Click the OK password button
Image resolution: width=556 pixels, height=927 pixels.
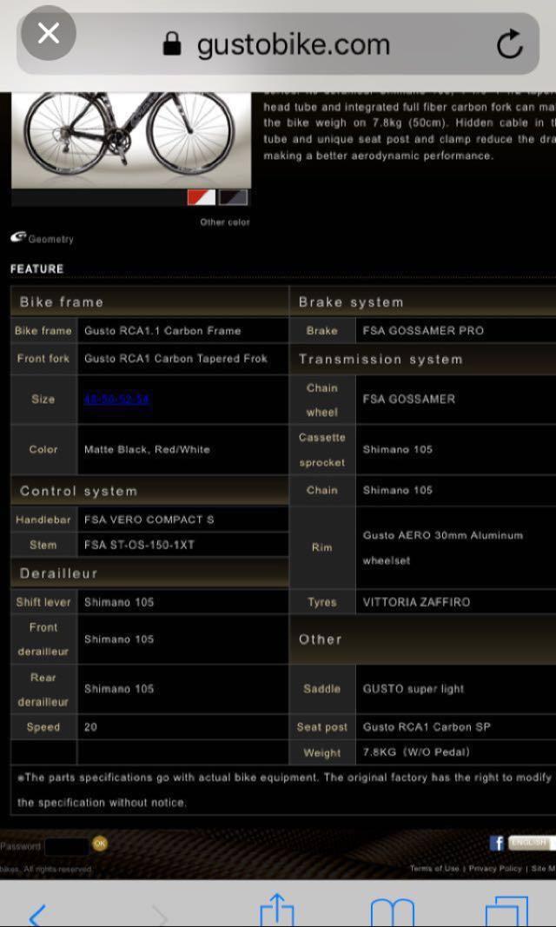point(100,844)
